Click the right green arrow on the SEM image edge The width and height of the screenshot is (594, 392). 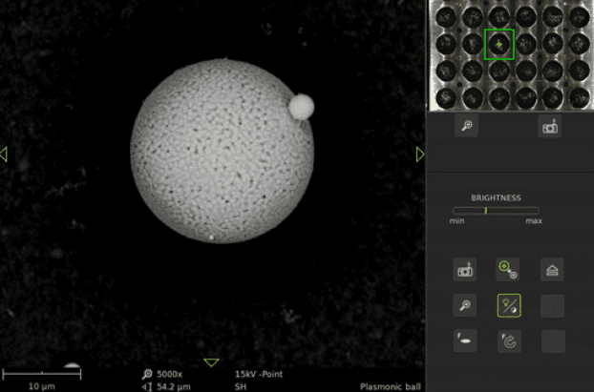[x=420, y=155]
